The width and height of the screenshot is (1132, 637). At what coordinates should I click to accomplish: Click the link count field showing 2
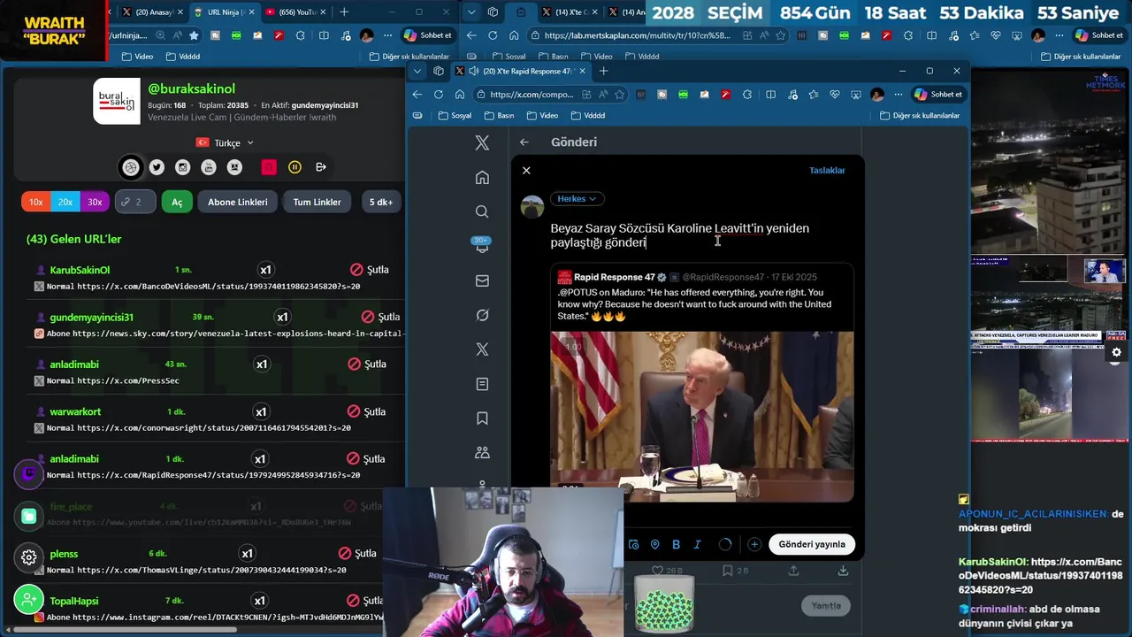click(x=136, y=202)
